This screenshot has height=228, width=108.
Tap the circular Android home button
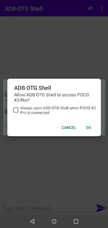coord(54,221)
